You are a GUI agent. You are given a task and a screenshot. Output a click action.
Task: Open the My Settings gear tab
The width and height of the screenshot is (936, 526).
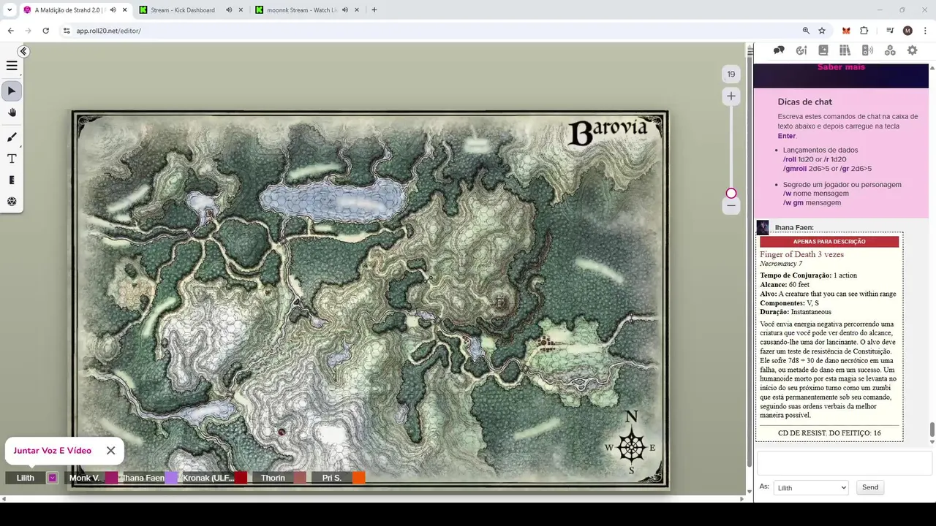pyautogui.click(x=912, y=50)
